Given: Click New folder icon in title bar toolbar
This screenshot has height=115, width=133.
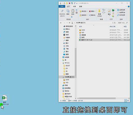Looking at the screenshot, I should [67, 3].
